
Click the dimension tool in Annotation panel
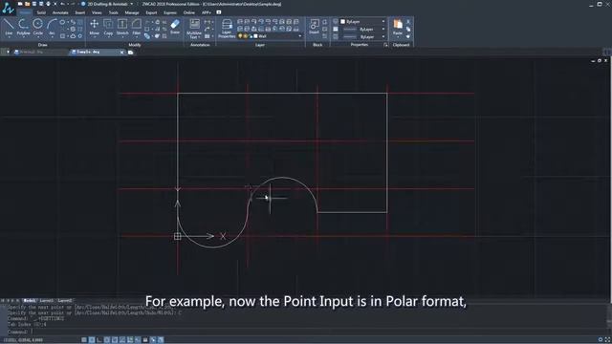[x=208, y=22]
